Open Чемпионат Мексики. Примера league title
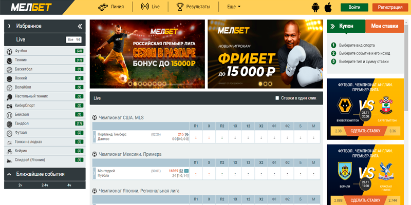411x205 pixels. point(130,154)
